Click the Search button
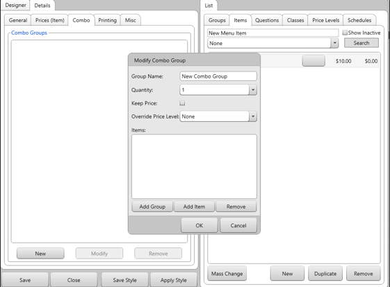The width and height of the screenshot is (390, 287). click(361, 43)
